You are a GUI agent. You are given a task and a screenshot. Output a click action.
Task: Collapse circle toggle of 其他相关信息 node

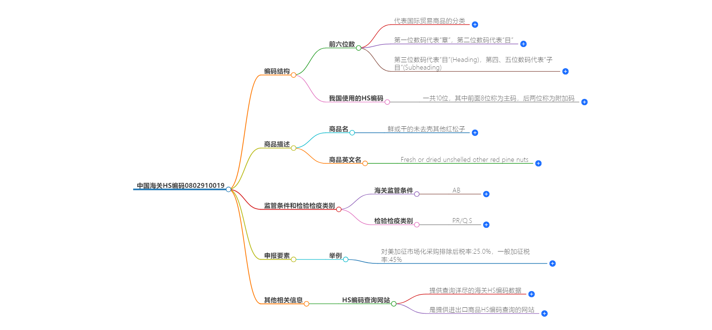[306, 304]
